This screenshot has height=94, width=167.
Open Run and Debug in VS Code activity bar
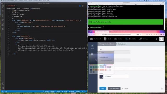pyautogui.click(x=3, y=20)
